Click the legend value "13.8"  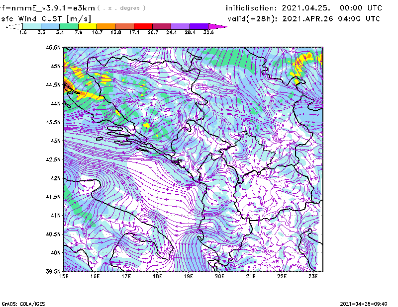coord(116,32)
